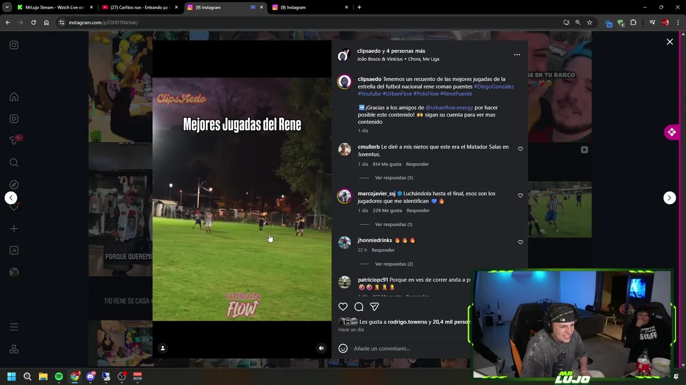The height and width of the screenshot is (385, 686).
Task: Switch to the second Instagram tab
Action: 311,7
